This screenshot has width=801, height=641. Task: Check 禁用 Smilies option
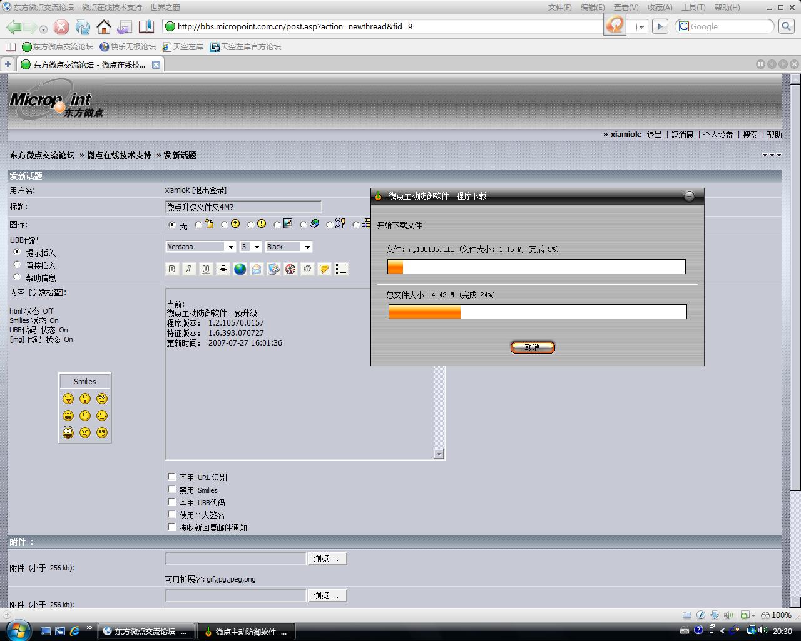[172, 490]
